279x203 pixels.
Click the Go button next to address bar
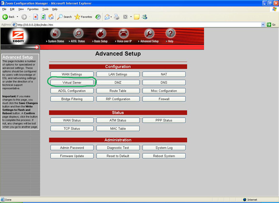tap(271, 25)
